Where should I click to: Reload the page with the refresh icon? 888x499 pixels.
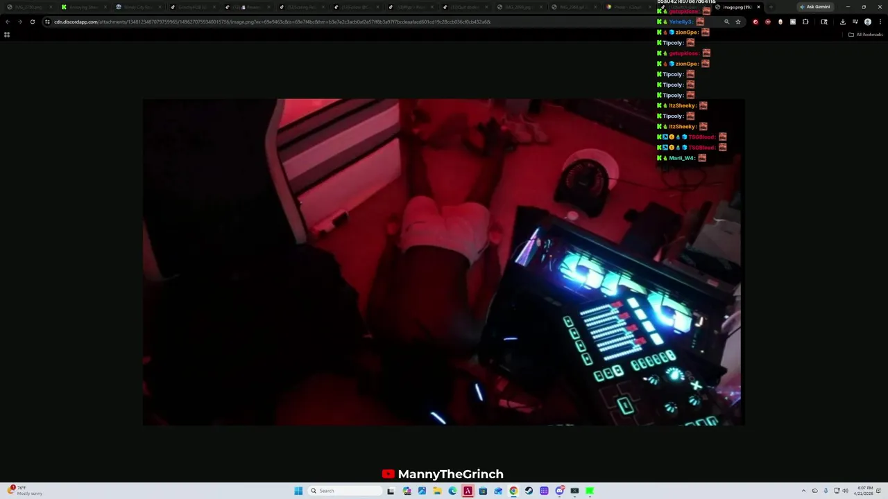(x=32, y=21)
